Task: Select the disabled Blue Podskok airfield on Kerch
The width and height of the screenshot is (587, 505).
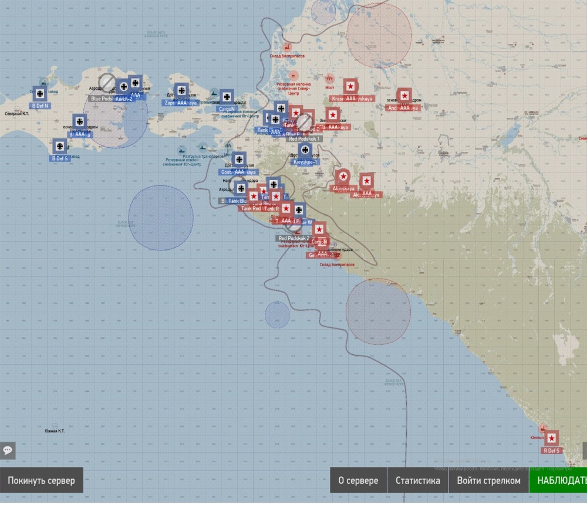Action: (107, 82)
